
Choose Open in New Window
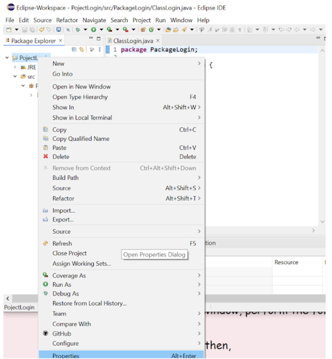coord(121,87)
